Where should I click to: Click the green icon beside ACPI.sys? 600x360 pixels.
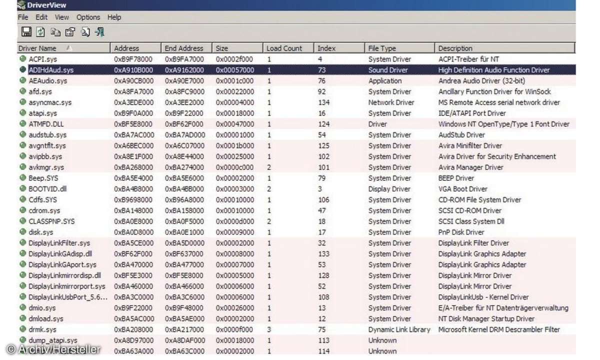pyautogui.click(x=23, y=59)
